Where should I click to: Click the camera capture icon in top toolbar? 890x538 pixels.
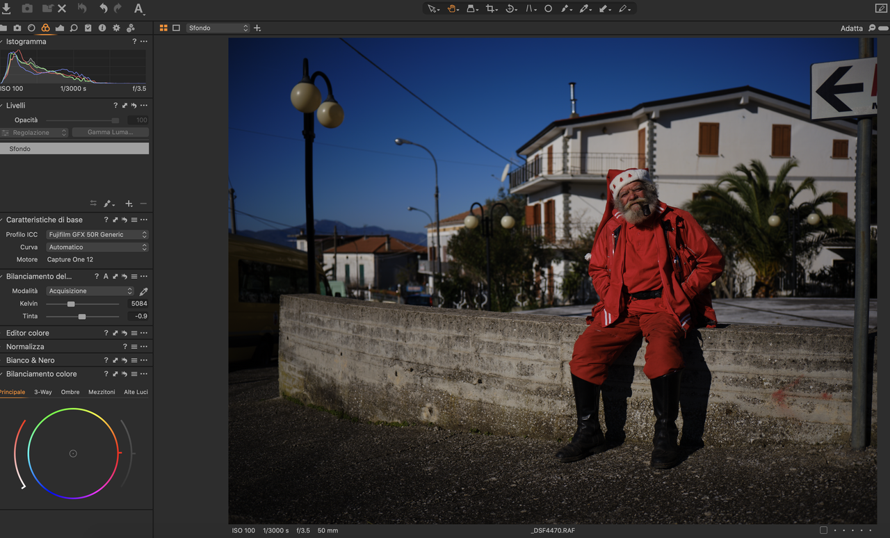[x=27, y=8]
